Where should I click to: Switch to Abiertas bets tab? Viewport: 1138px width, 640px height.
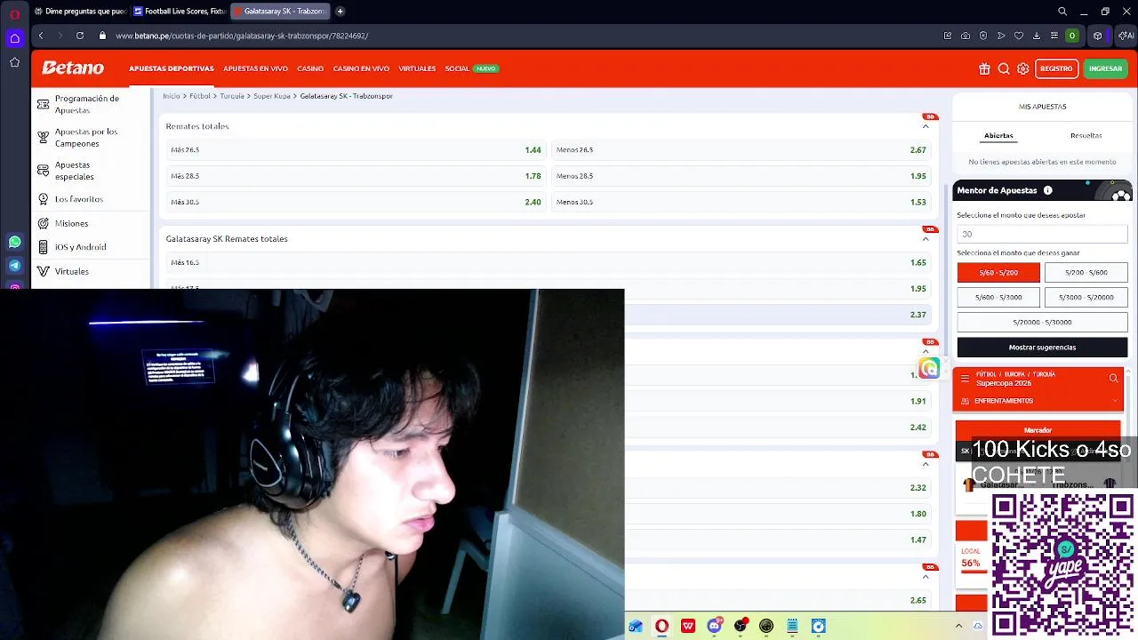point(998,136)
